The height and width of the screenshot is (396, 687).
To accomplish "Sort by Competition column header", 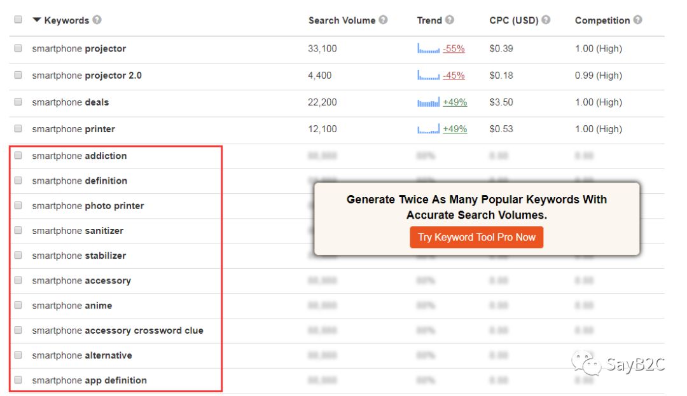I will [602, 20].
